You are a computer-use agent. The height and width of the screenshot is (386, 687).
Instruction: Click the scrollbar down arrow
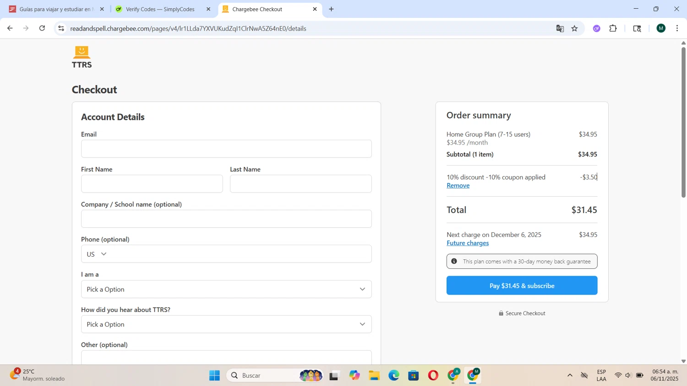(x=683, y=361)
